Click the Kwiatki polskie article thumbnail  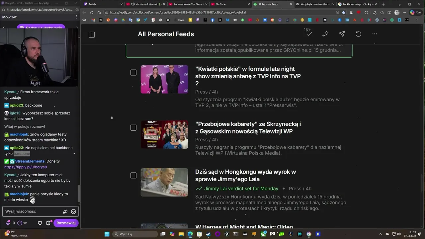tap(164, 79)
